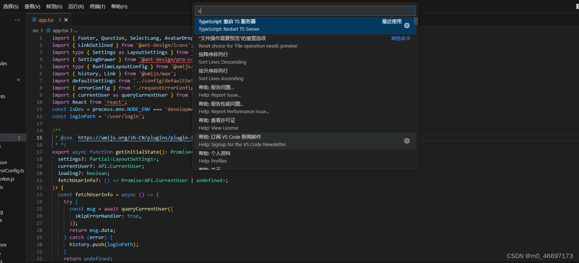The image size is (579, 263).
Task: Click the modified file dot in the explorer
Action: pyautogui.click(x=18, y=80)
